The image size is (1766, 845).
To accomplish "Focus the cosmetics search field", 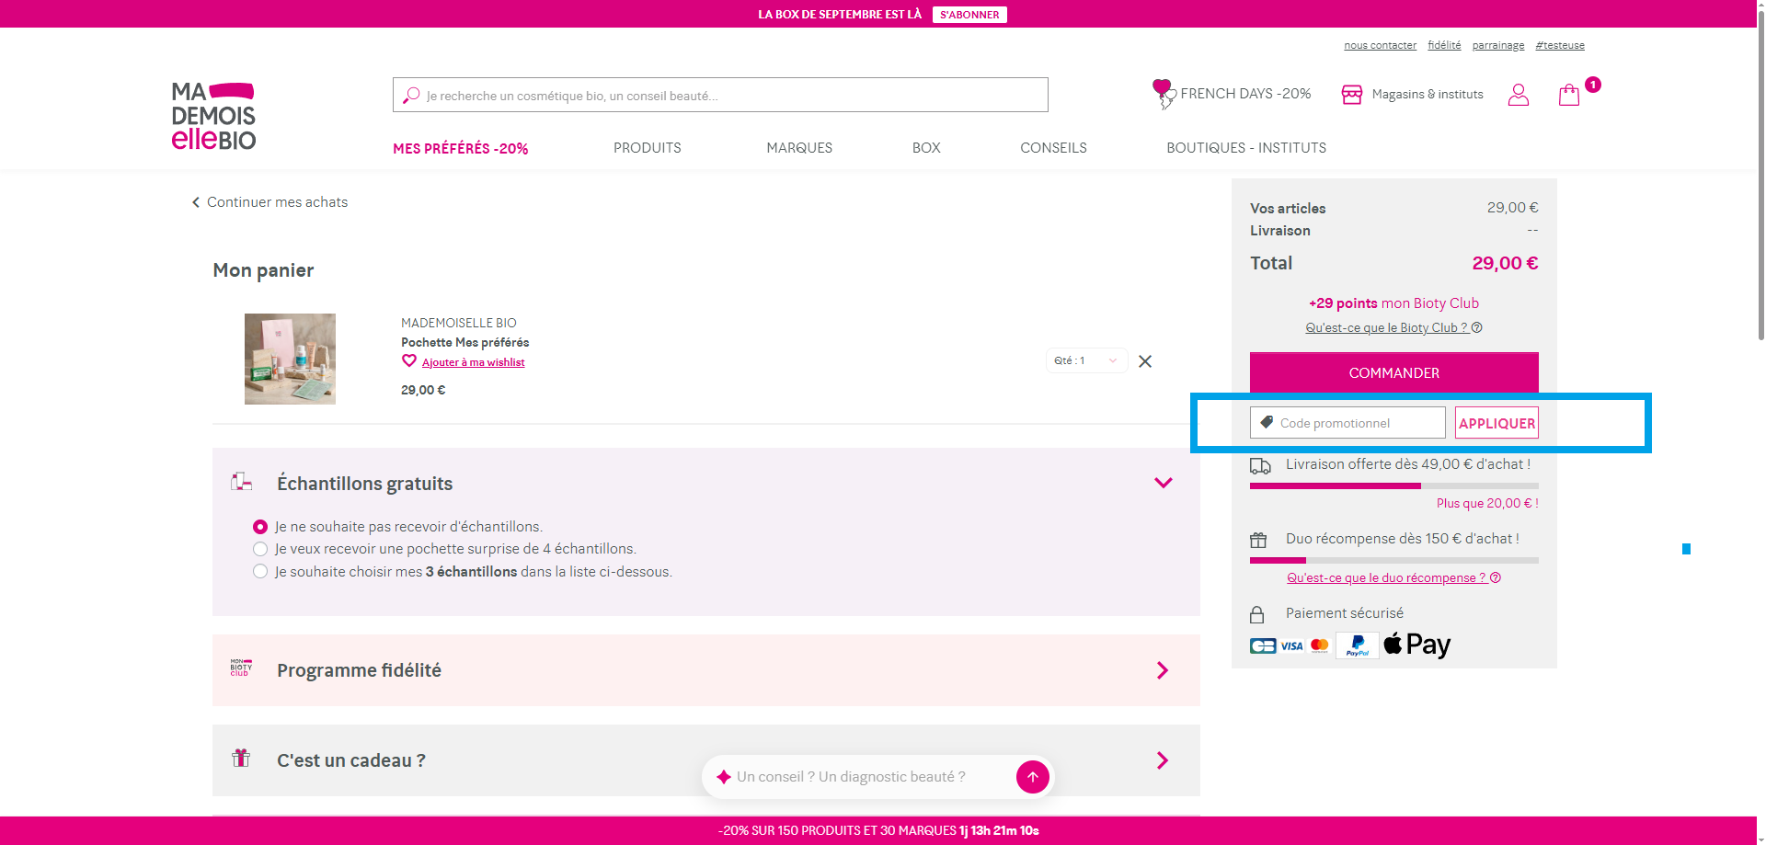I will [x=720, y=95].
